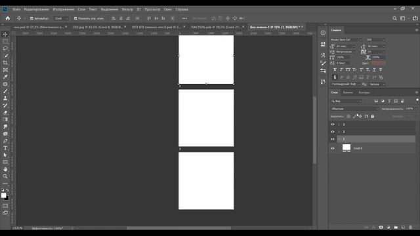Viewport: 420px width, 236px height.
Task: Add a layer mask
Action: pyautogui.click(x=381, y=227)
